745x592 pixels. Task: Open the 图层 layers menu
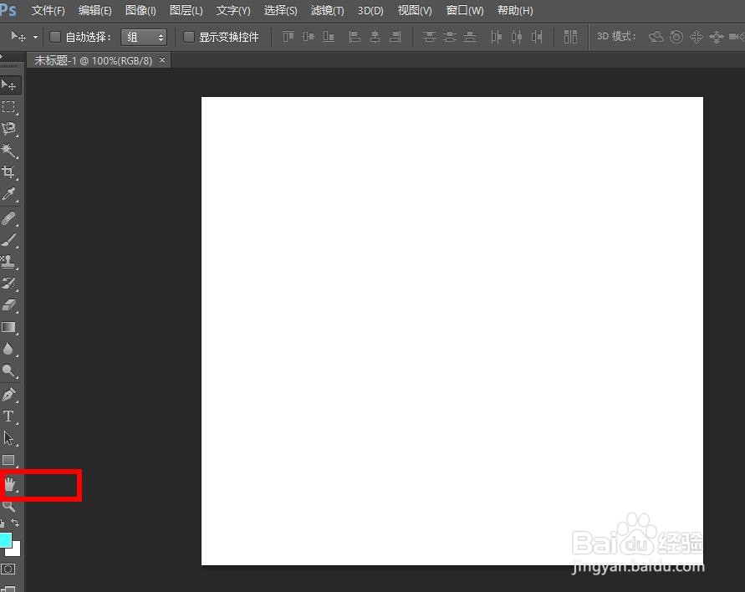[x=186, y=10]
